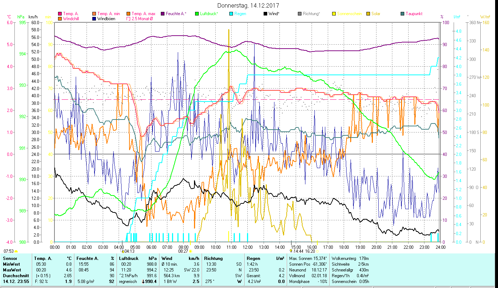Click the green Luftdruck* legend swatch
Screen dimensions: 498x288
[197, 14]
